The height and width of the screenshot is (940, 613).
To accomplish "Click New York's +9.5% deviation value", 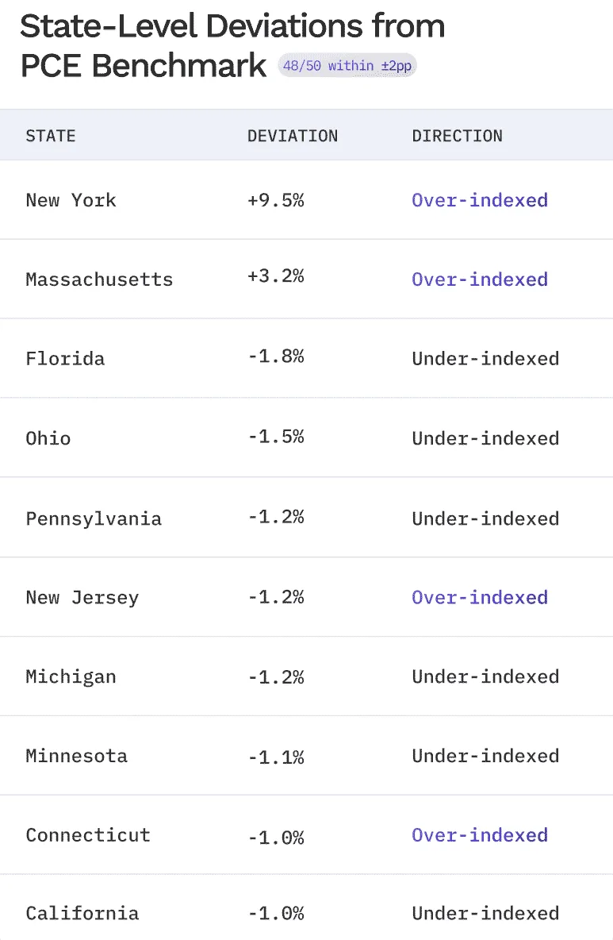I will click(277, 199).
